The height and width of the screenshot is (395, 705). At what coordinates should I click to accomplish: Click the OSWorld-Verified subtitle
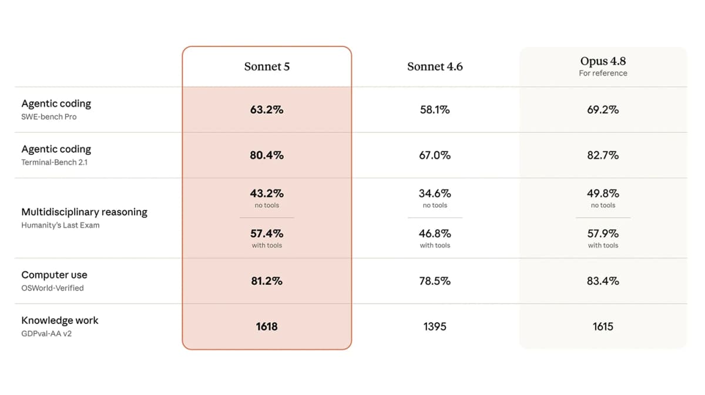(52, 288)
